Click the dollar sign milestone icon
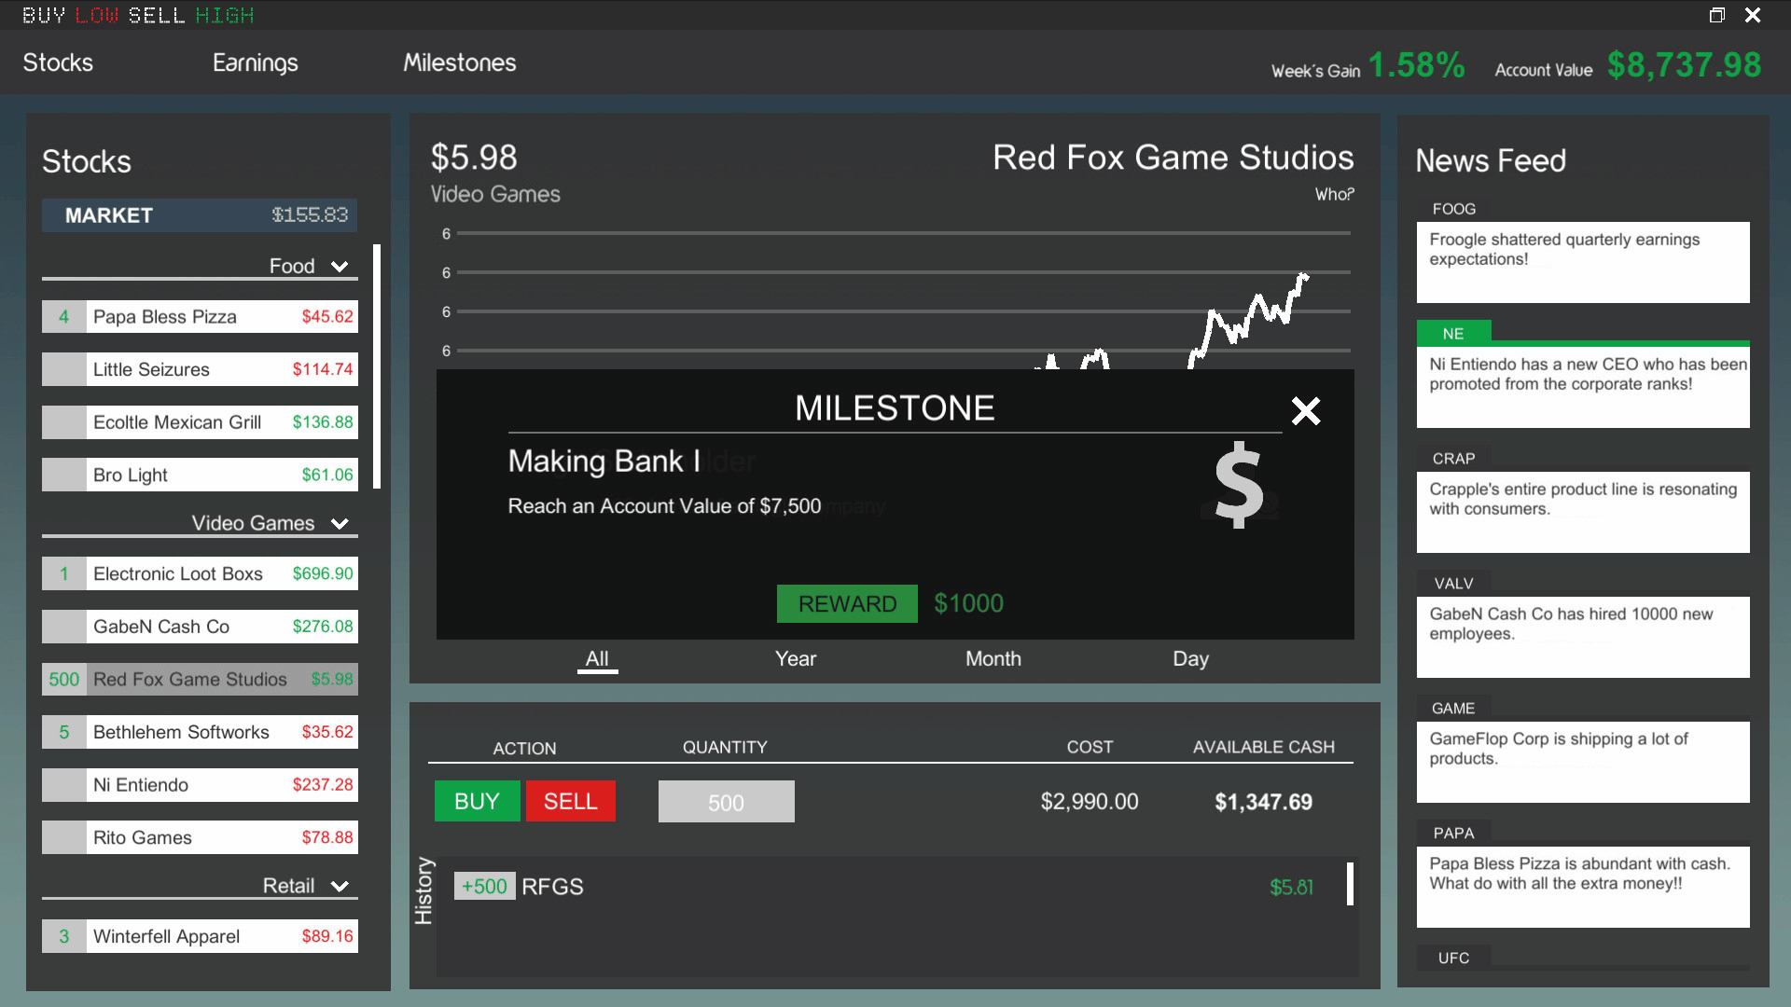Screen dimensions: 1791x1007 click(x=1239, y=485)
